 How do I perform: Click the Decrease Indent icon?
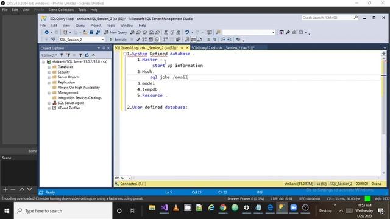(x=223, y=40)
